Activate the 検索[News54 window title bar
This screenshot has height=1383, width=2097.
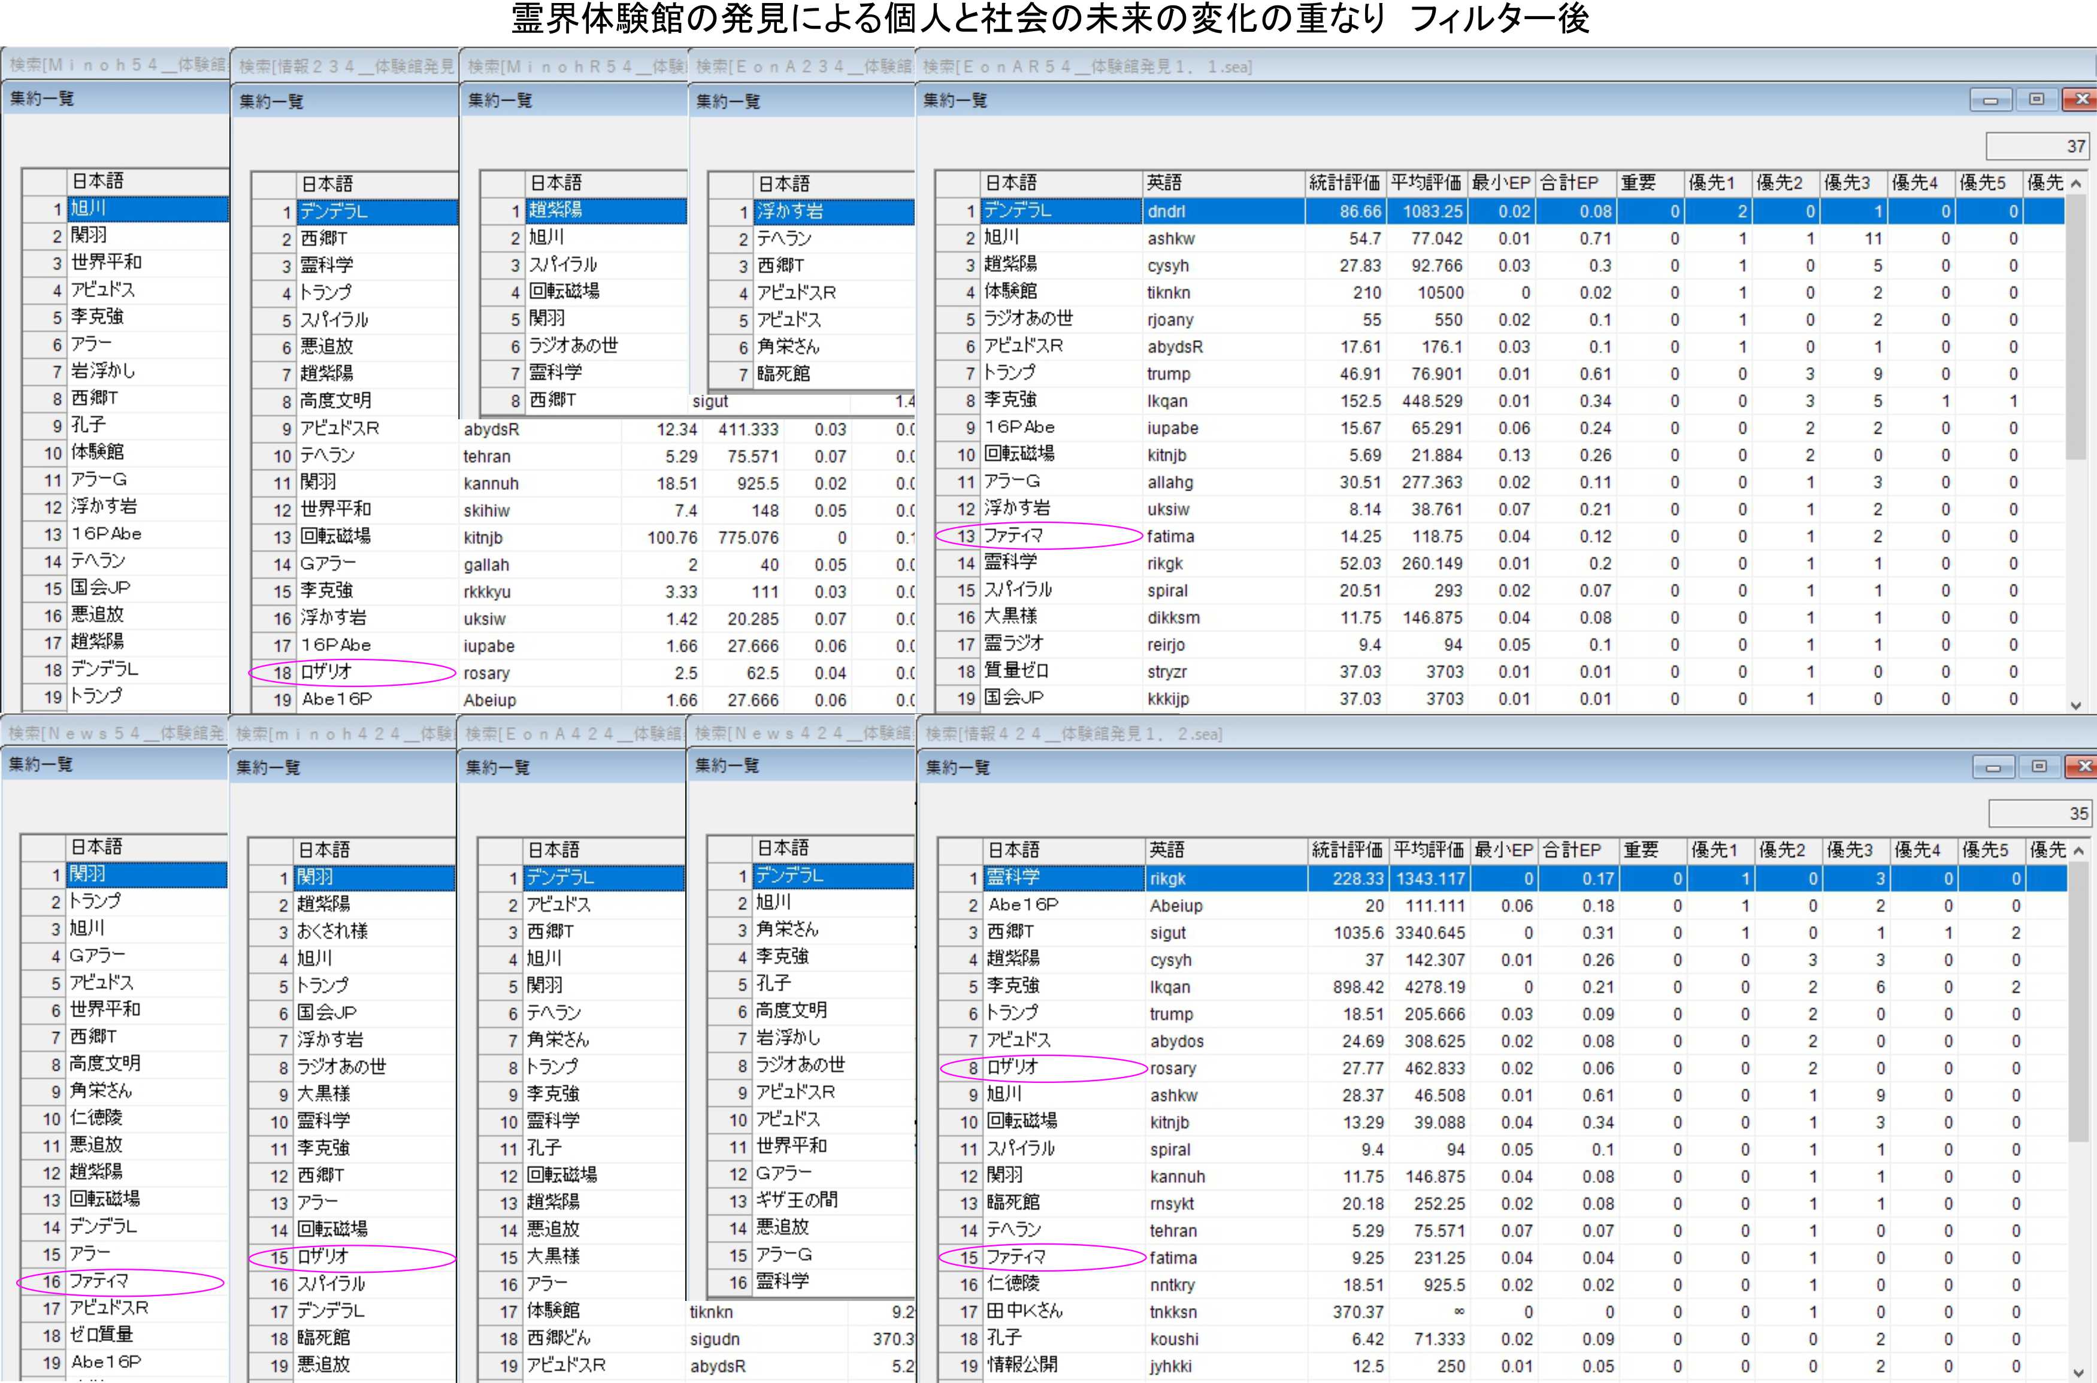(x=114, y=732)
